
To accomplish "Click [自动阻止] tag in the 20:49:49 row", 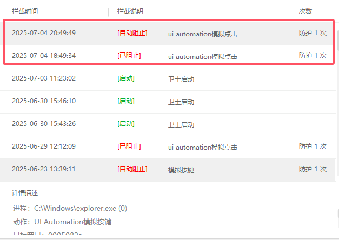I will tap(132, 33).
